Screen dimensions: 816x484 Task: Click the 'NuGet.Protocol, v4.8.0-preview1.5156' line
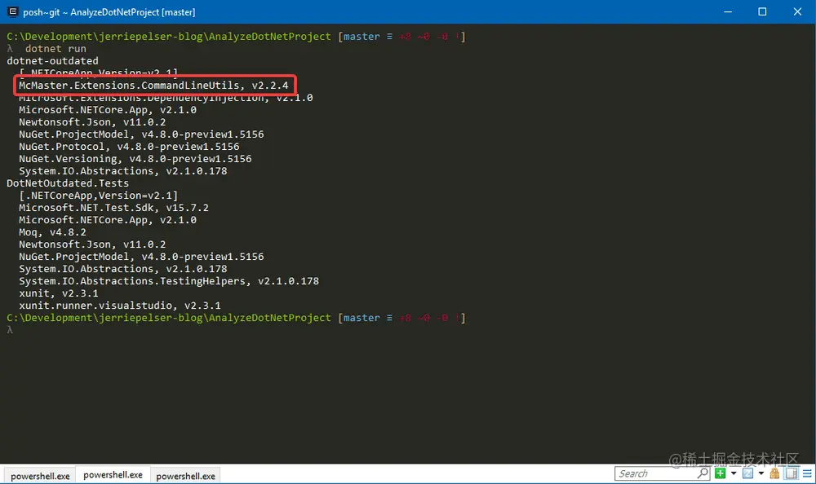tap(129, 147)
